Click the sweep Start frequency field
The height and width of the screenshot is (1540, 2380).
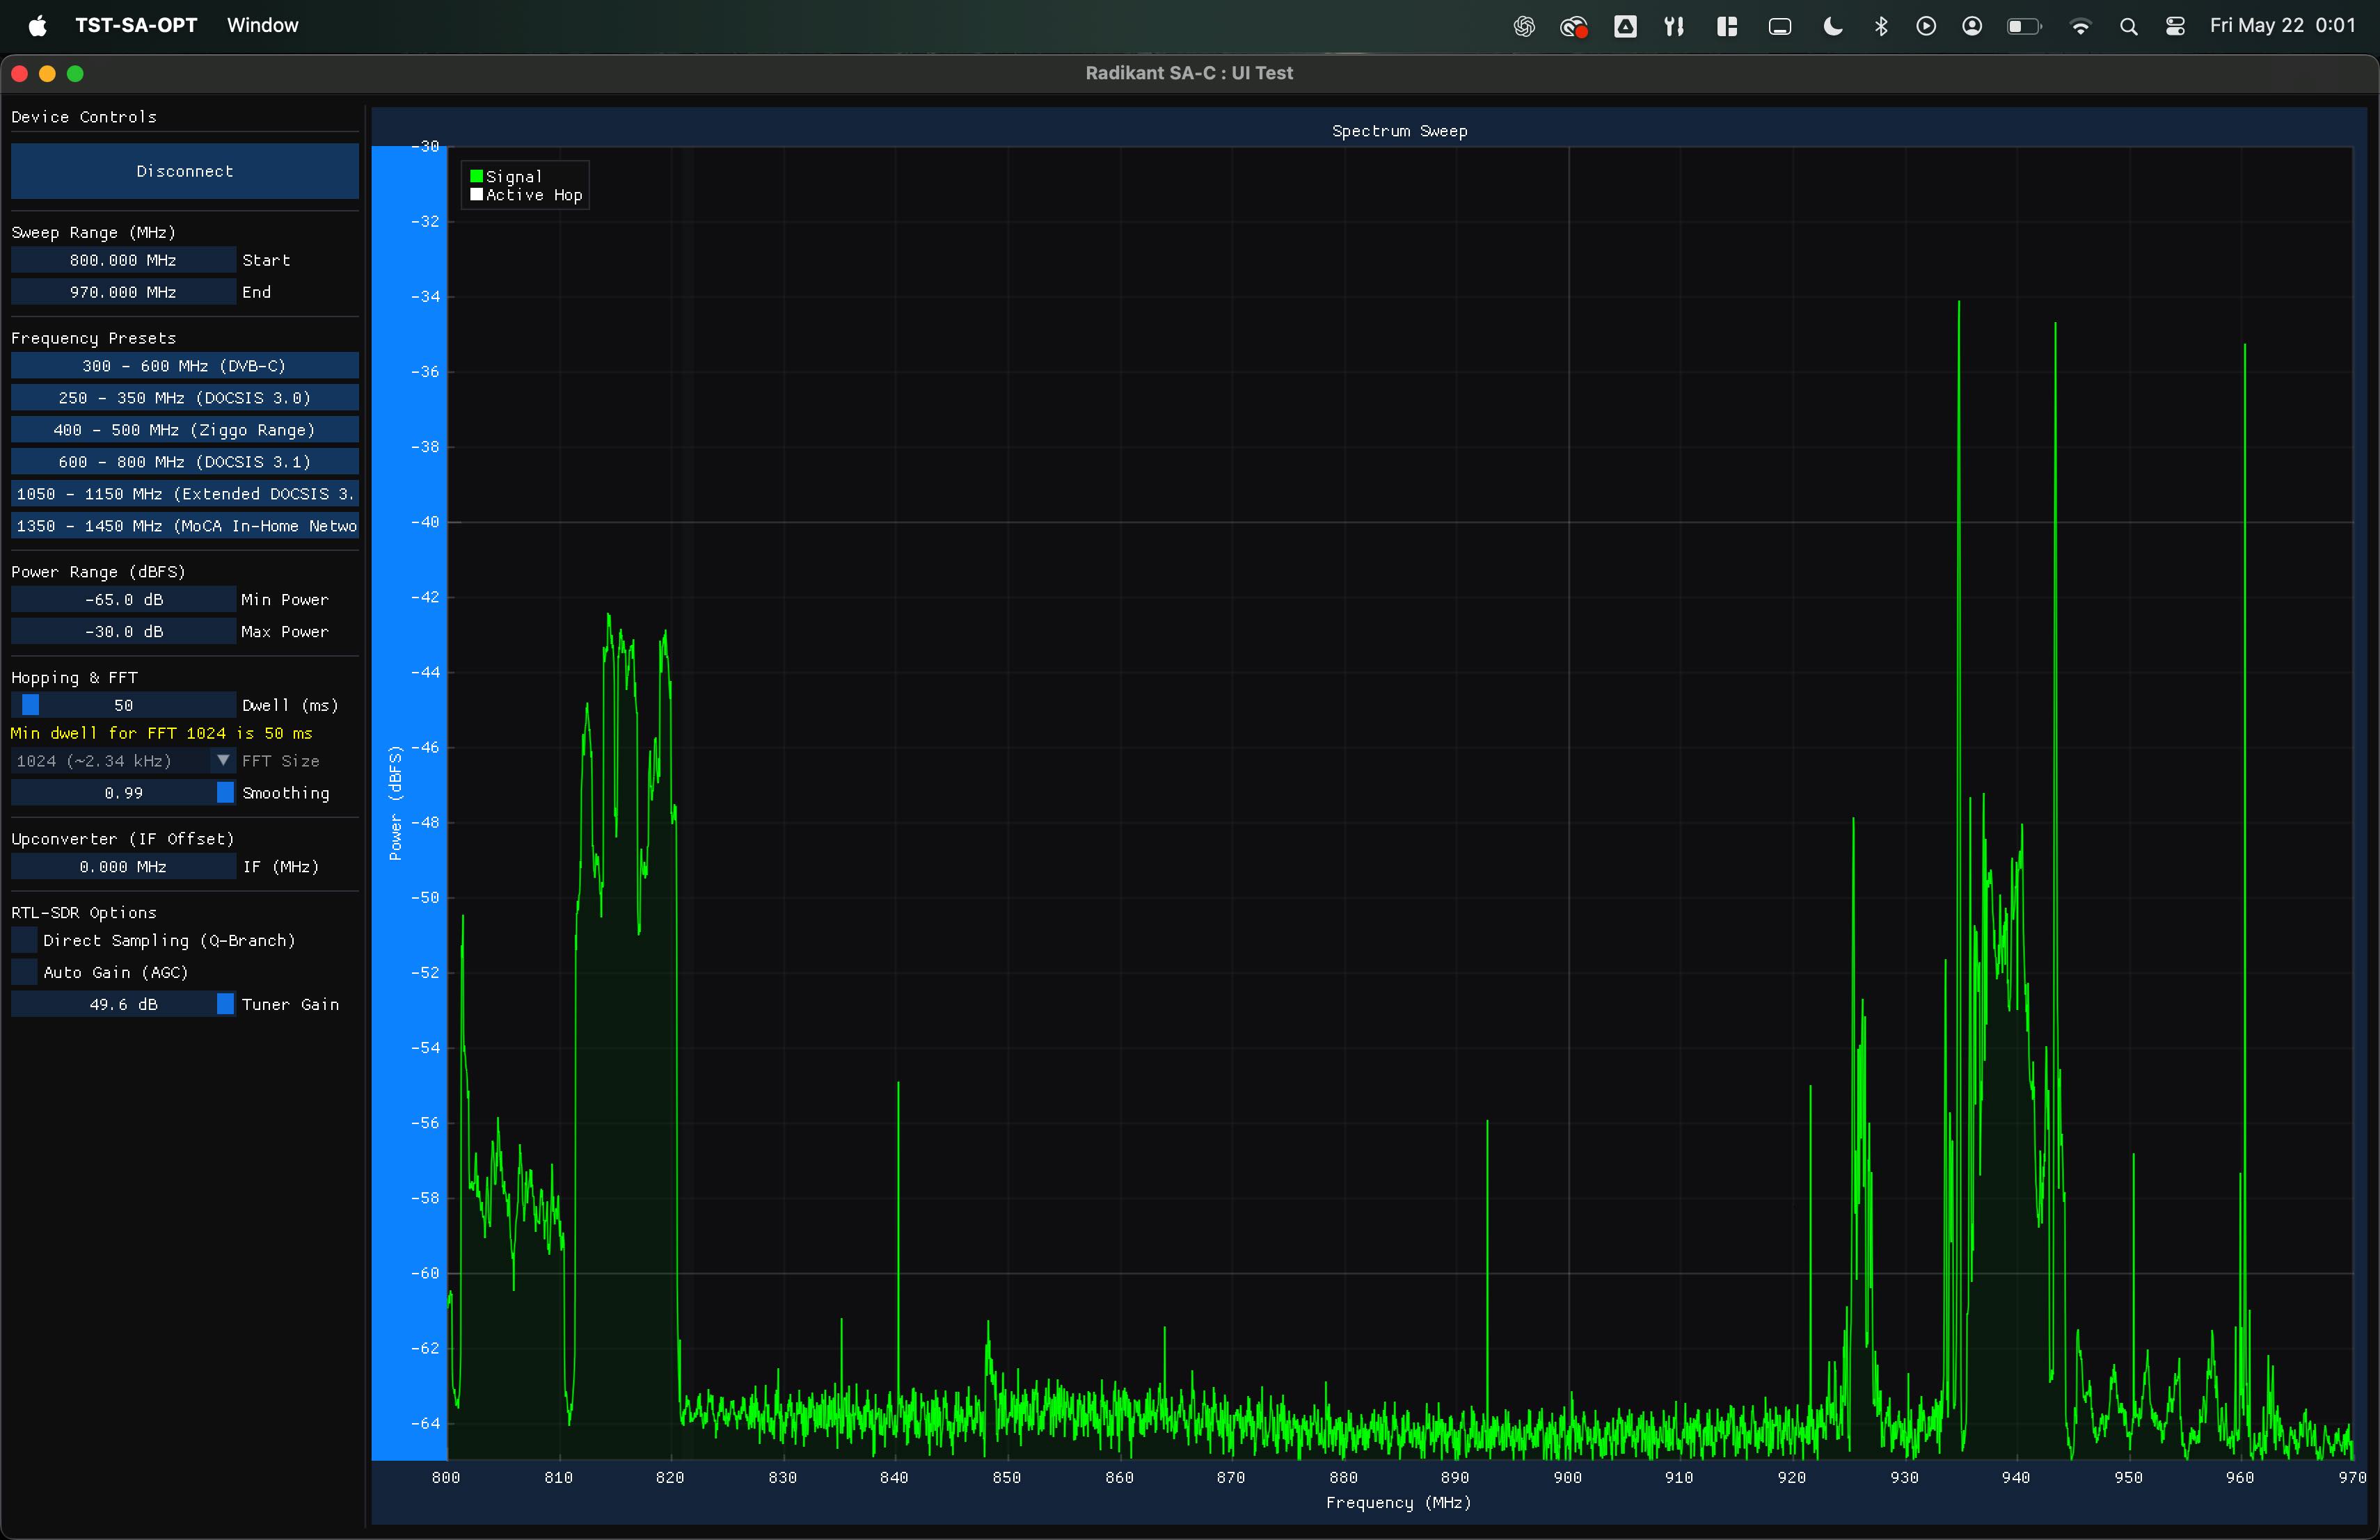tap(123, 260)
